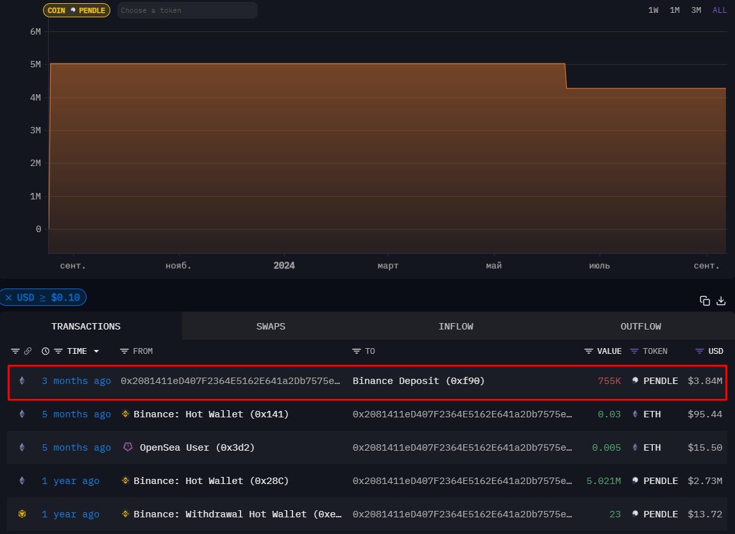Open the 23 PENDLE row's 1 year ago link
This screenshot has height=534, width=735.
tap(71, 514)
